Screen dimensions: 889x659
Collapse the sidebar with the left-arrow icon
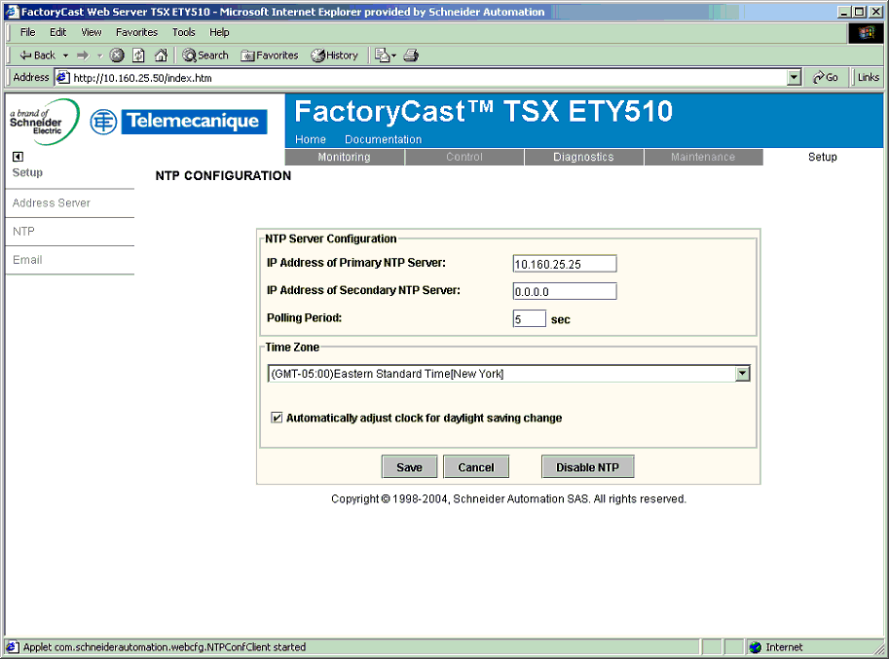tap(18, 157)
